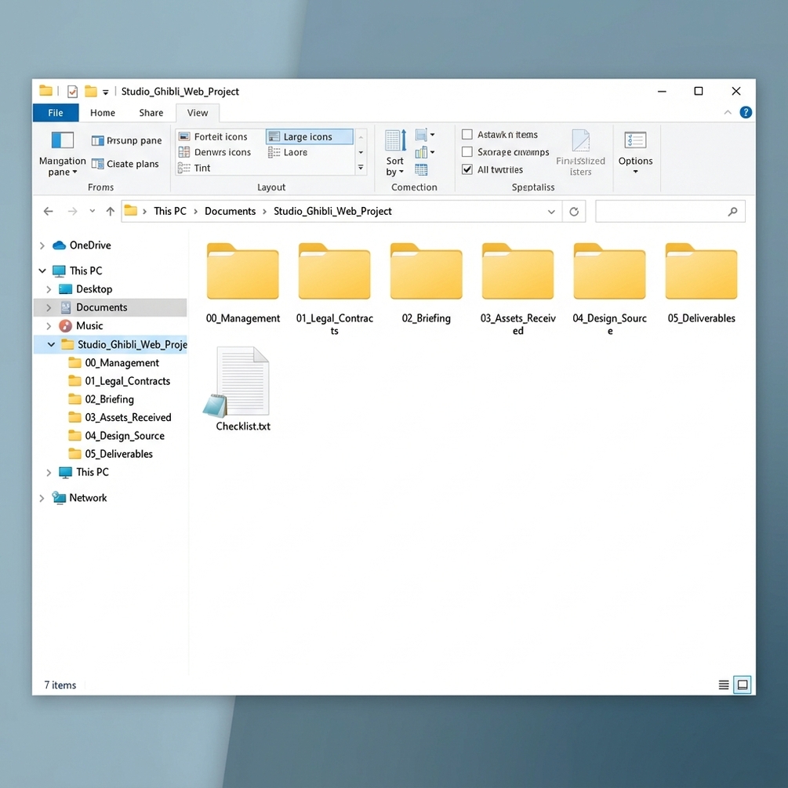Expand the Documents tree node

(49, 307)
